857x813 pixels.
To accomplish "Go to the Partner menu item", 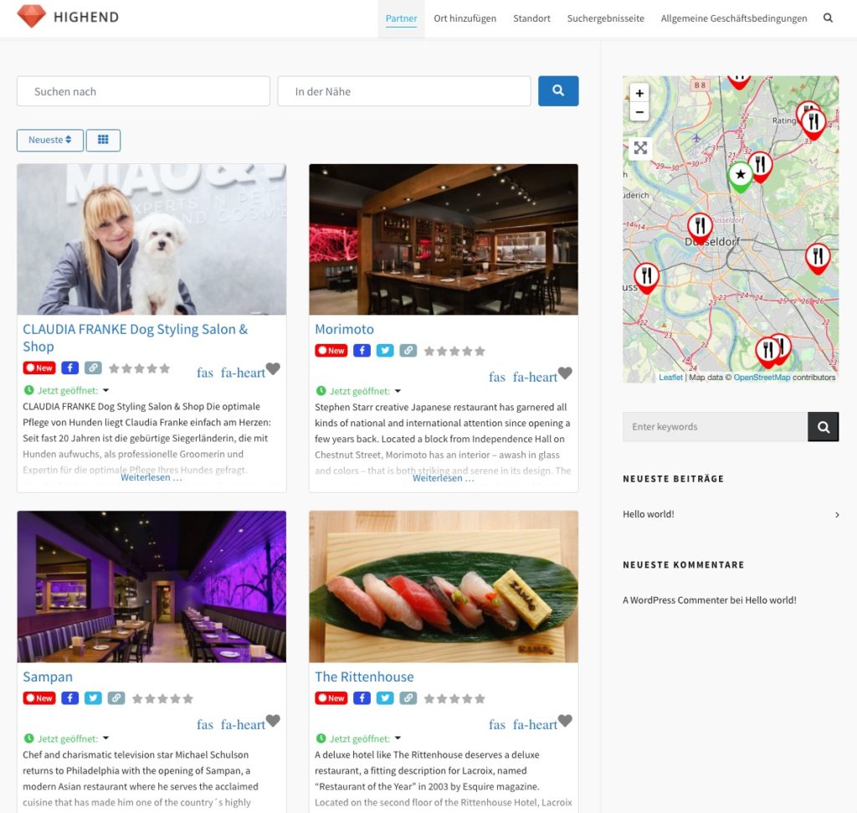I will point(401,18).
